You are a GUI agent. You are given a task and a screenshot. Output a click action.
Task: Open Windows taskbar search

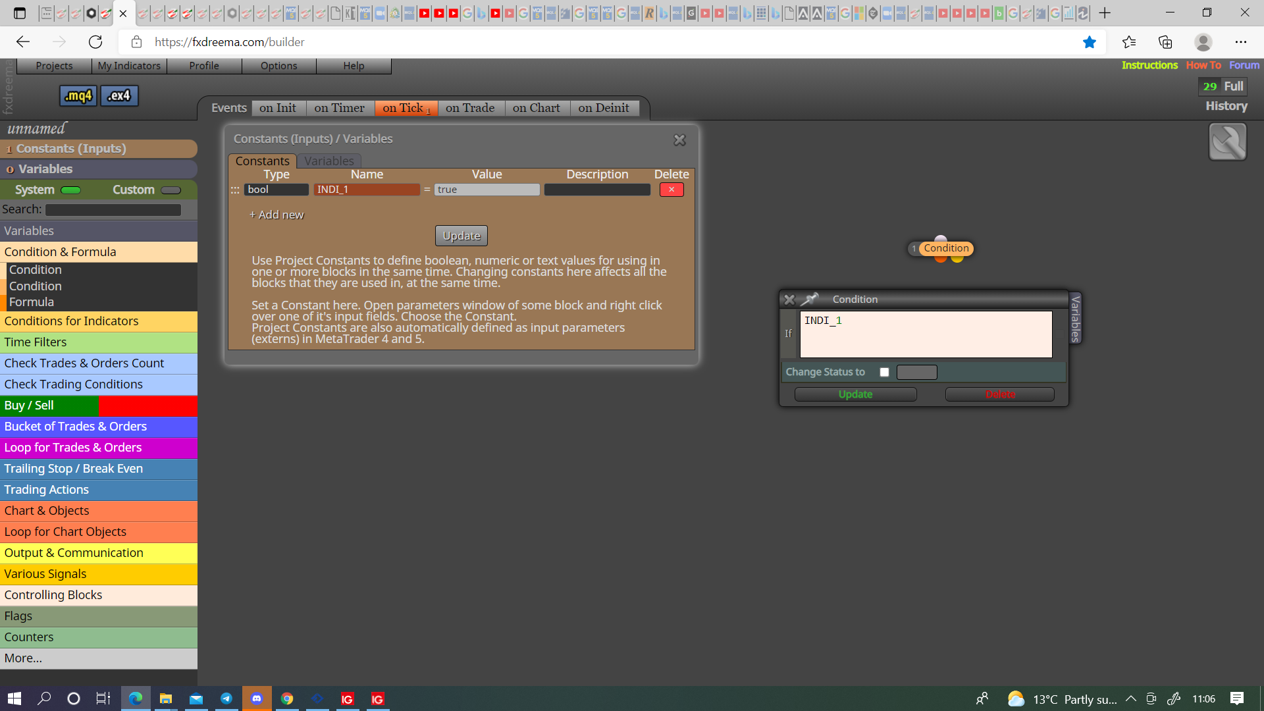coord(44,698)
